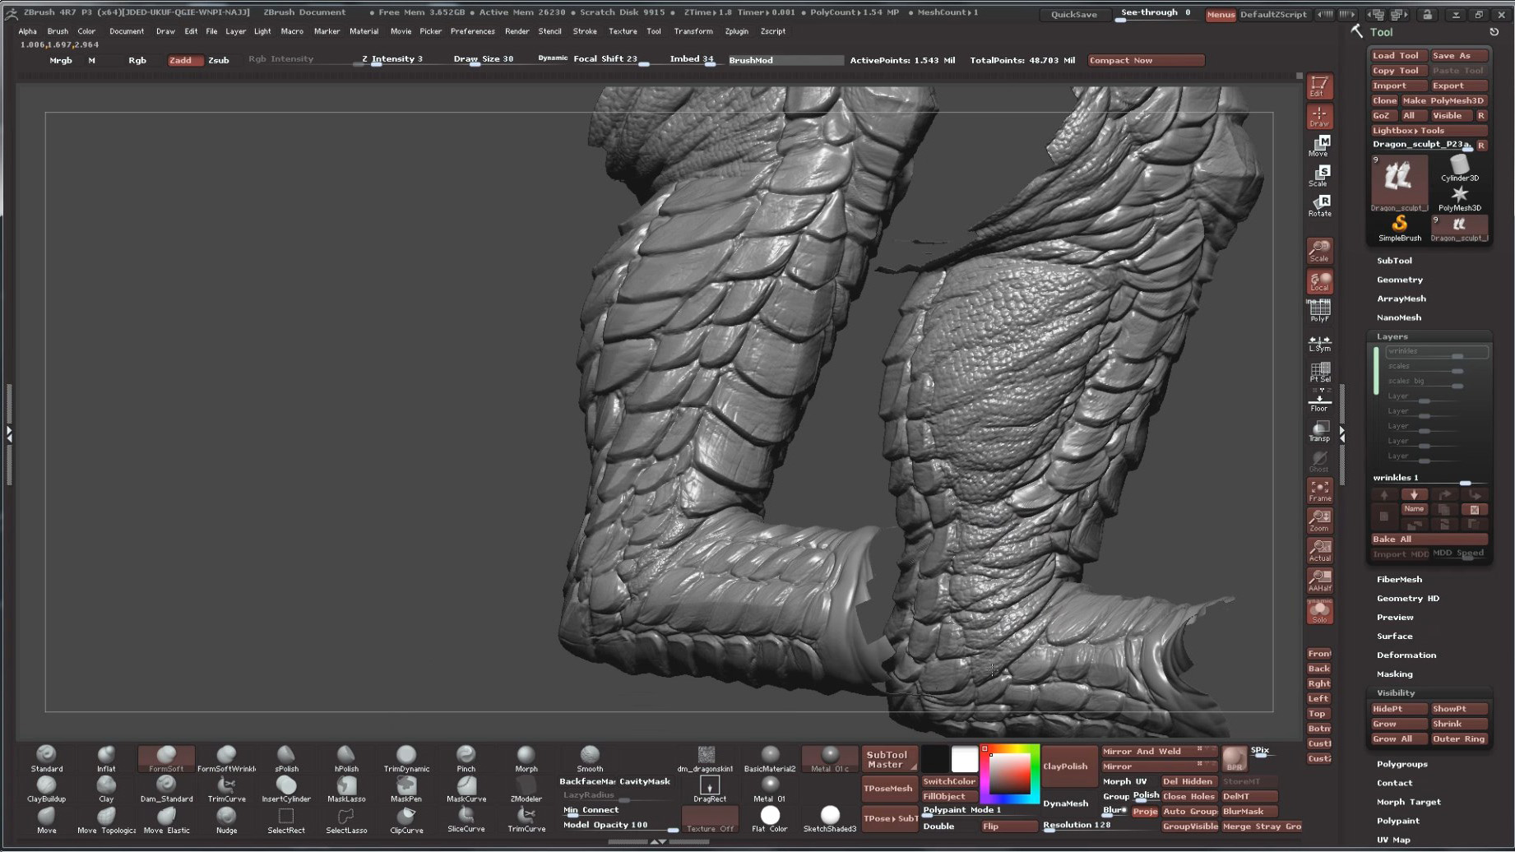The width and height of the screenshot is (1515, 852).
Task: Pick the Smooth brush
Action: (590, 758)
